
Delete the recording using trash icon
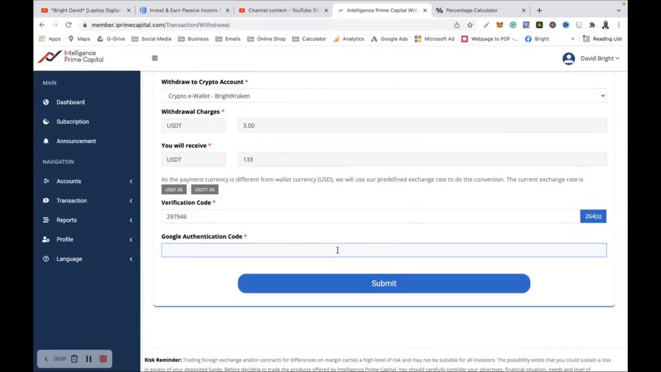coord(74,359)
